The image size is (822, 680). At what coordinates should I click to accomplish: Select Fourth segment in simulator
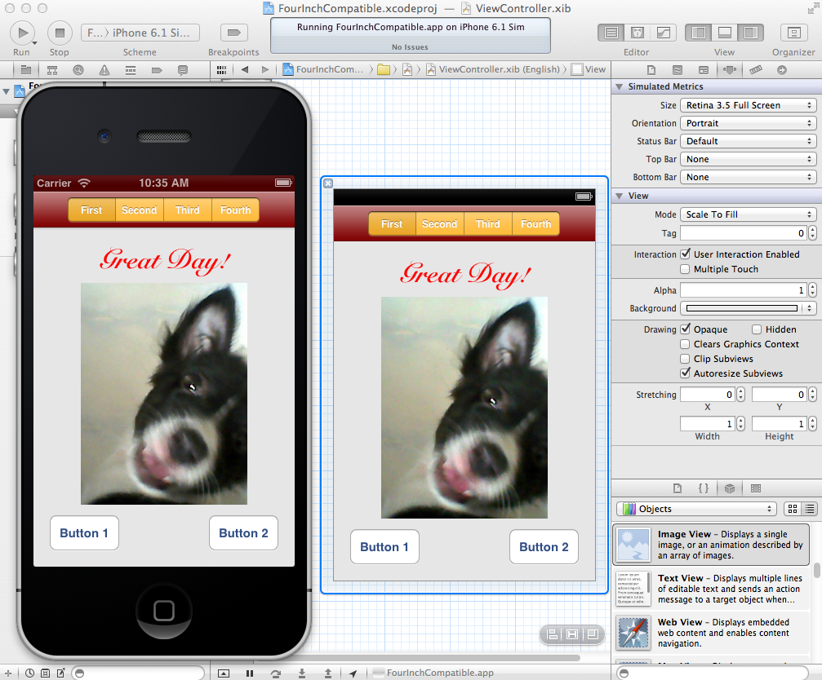pos(235,210)
